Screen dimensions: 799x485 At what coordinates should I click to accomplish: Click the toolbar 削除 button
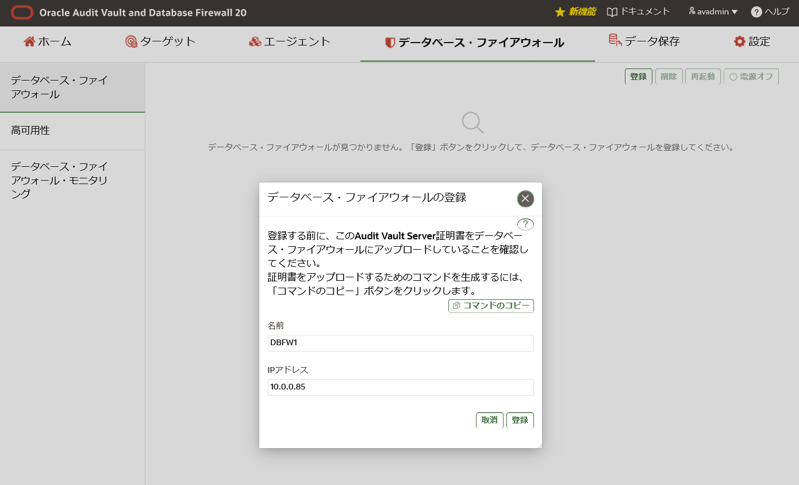click(x=669, y=77)
